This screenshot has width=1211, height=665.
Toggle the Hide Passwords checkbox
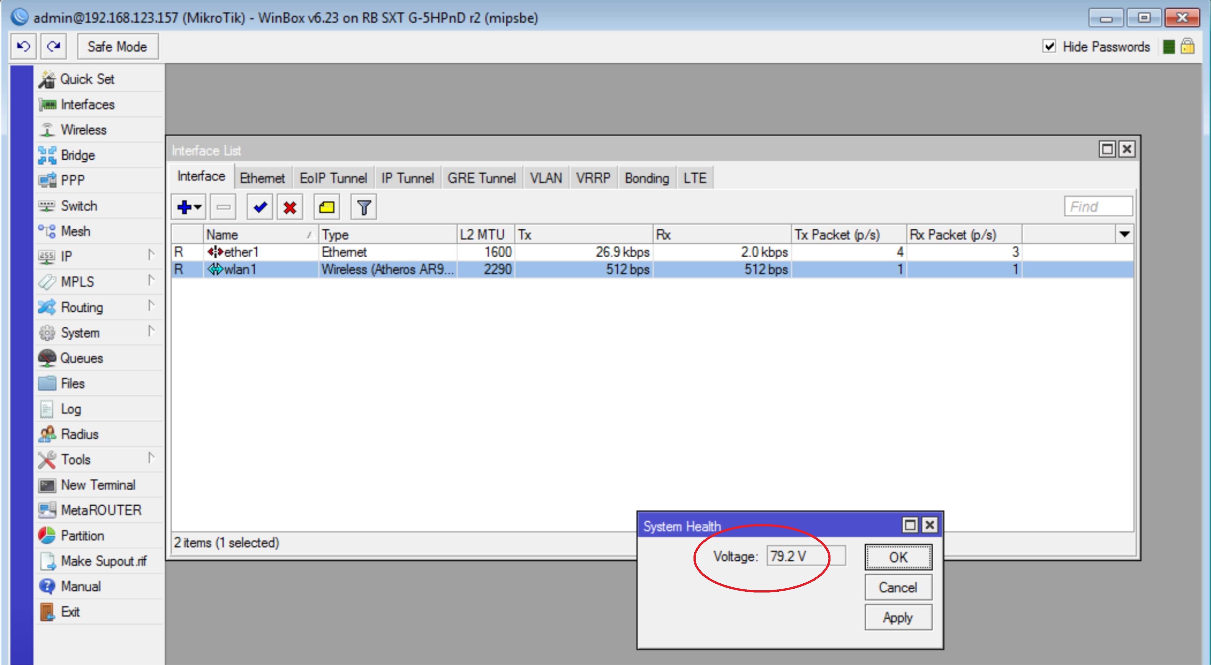[x=1049, y=46]
